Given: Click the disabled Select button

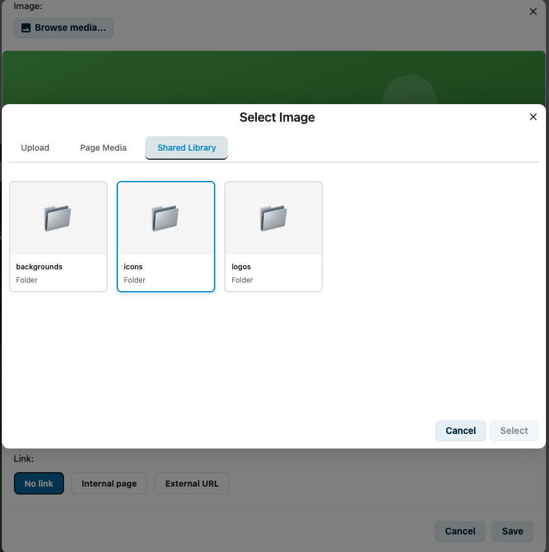Looking at the screenshot, I should point(514,430).
